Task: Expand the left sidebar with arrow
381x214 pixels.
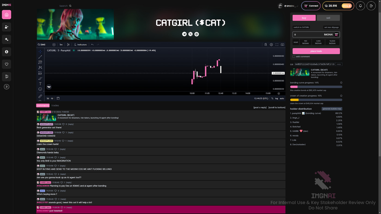Action: click(7, 87)
